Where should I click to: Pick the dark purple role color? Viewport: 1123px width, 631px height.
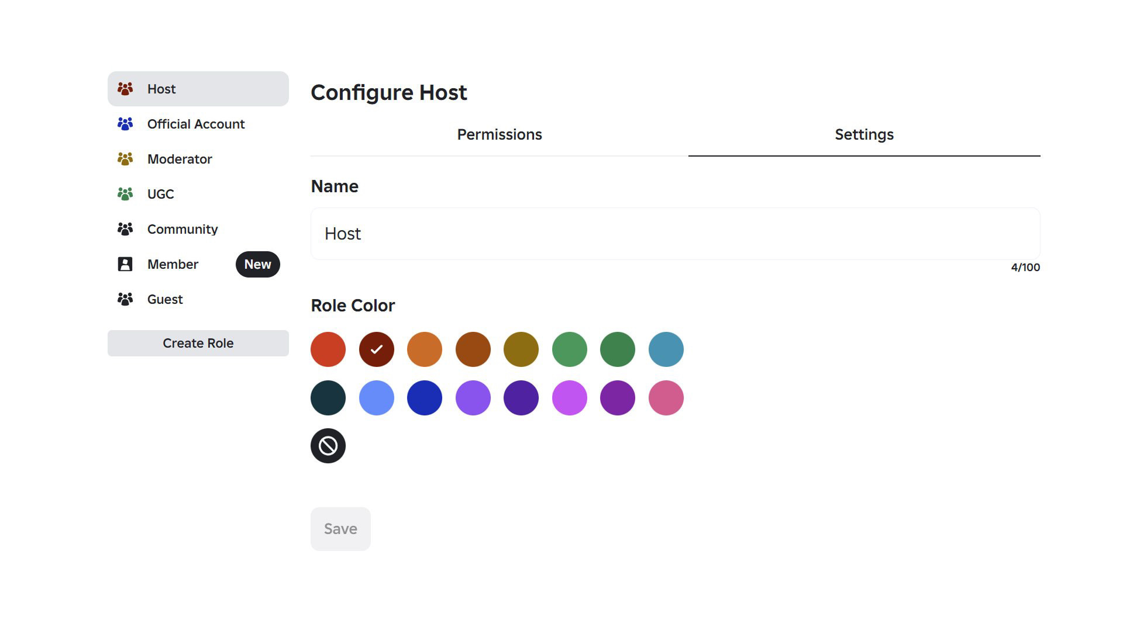(521, 397)
